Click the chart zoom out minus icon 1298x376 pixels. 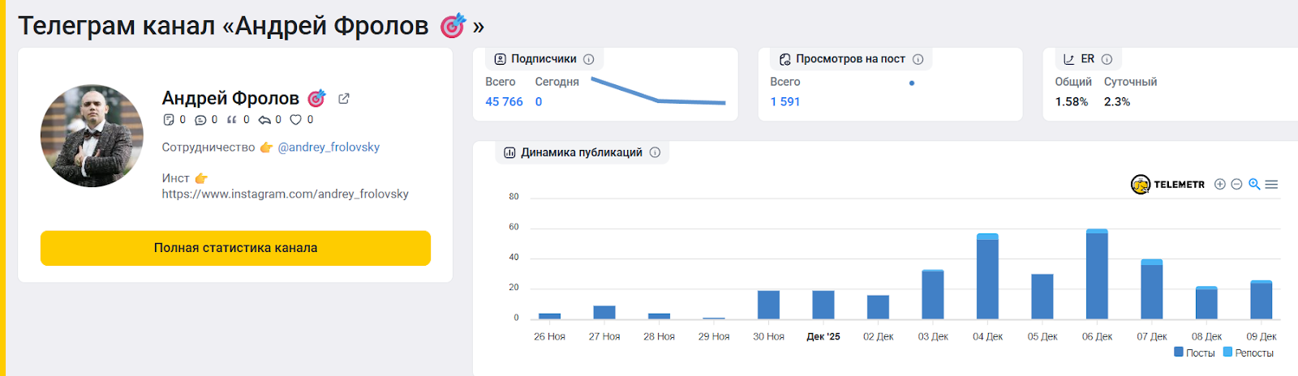[1236, 185]
